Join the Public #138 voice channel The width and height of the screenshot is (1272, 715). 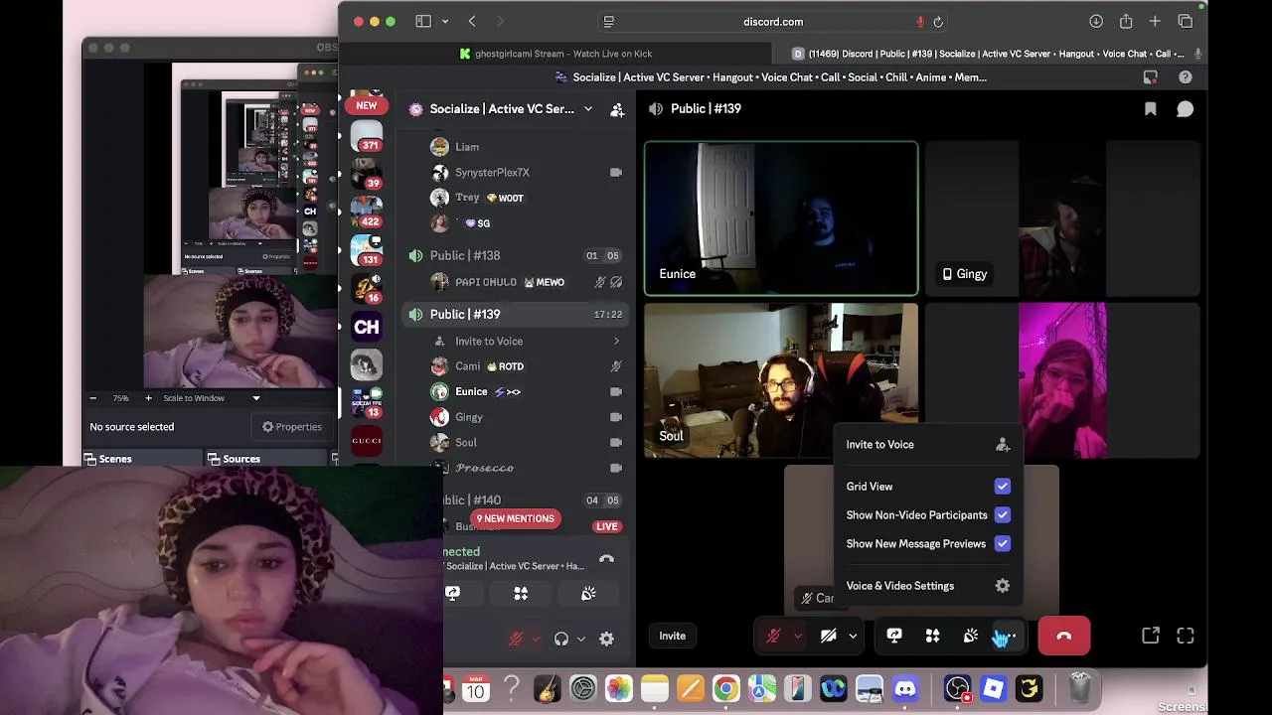515,256
